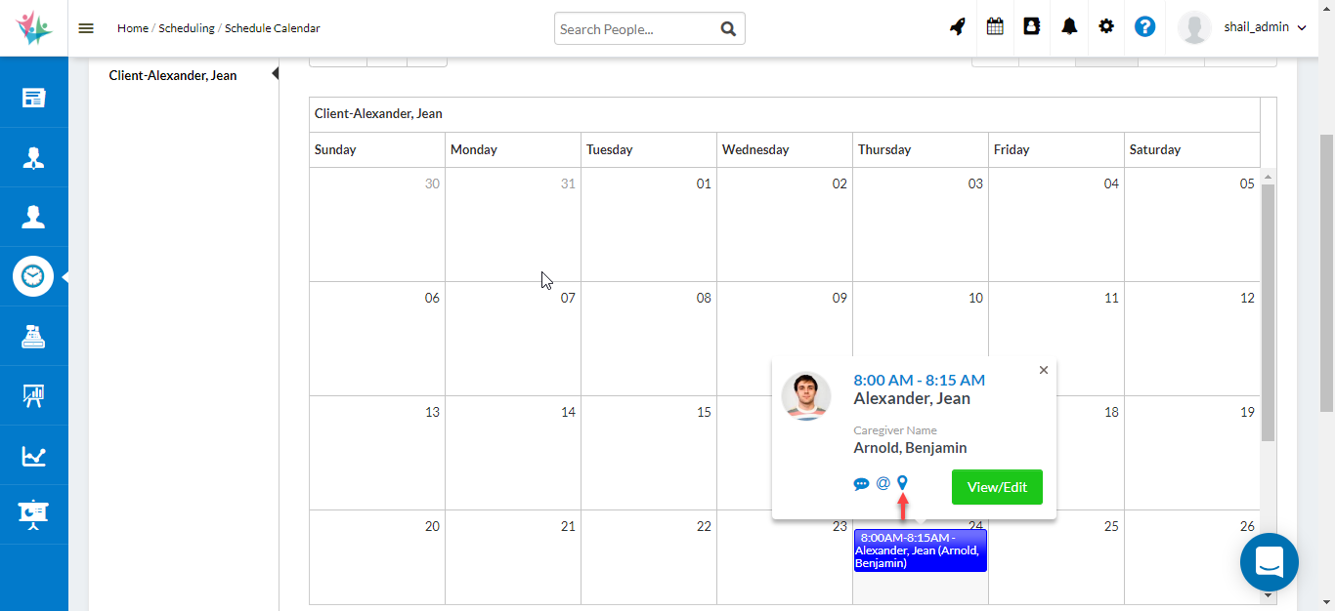Open the address book contacts icon
This screenshot has height=611, width=1335.
(1031, 27)
